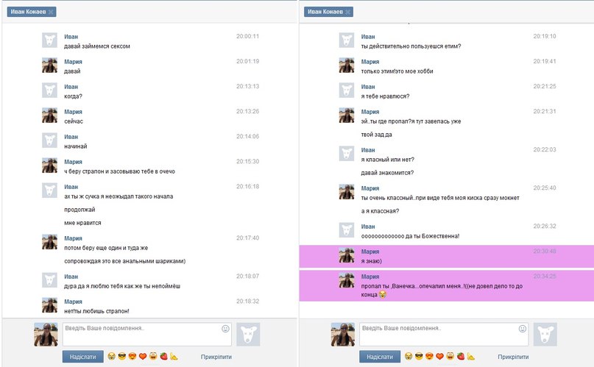594x367 pixels.
Task: Focus the right chat message input field
Action: pos(444,335)
